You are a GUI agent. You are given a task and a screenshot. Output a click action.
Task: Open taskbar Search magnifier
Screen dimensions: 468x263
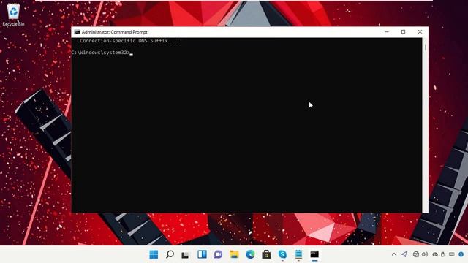170,254
